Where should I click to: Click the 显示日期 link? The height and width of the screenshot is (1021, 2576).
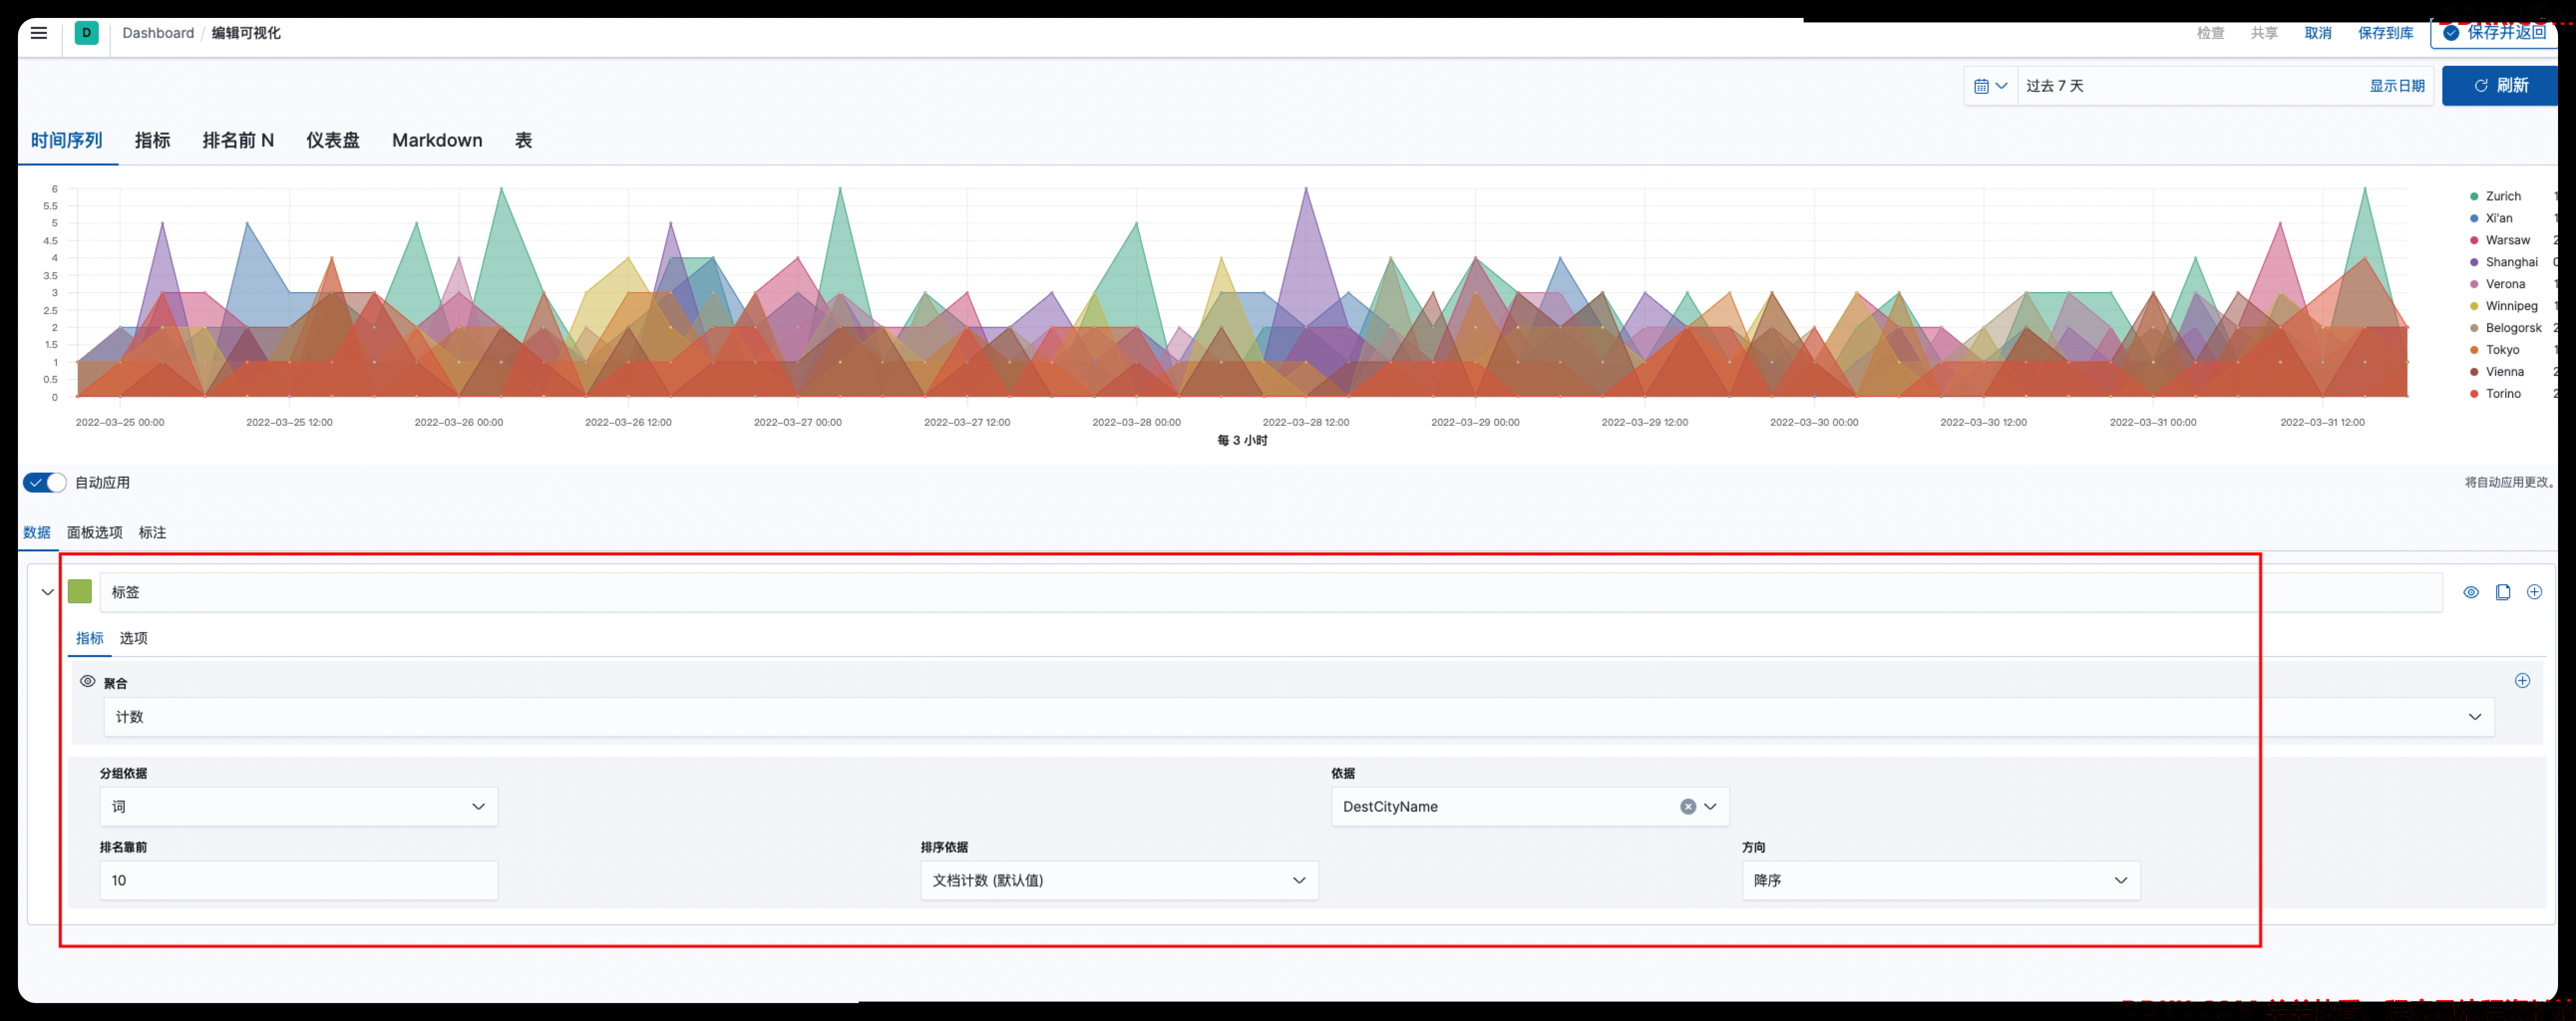coord(2397,86)
